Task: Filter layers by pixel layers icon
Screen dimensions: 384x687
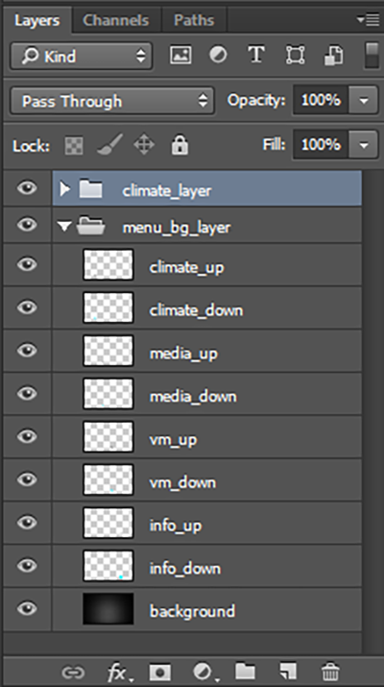Action: tap(180, 56)
